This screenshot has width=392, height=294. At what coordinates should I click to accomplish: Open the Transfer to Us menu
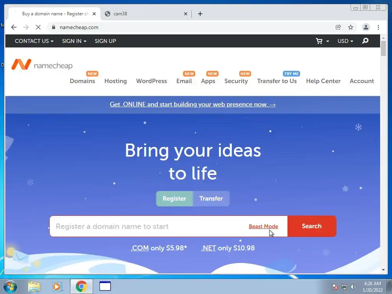[x=277, y=81]
